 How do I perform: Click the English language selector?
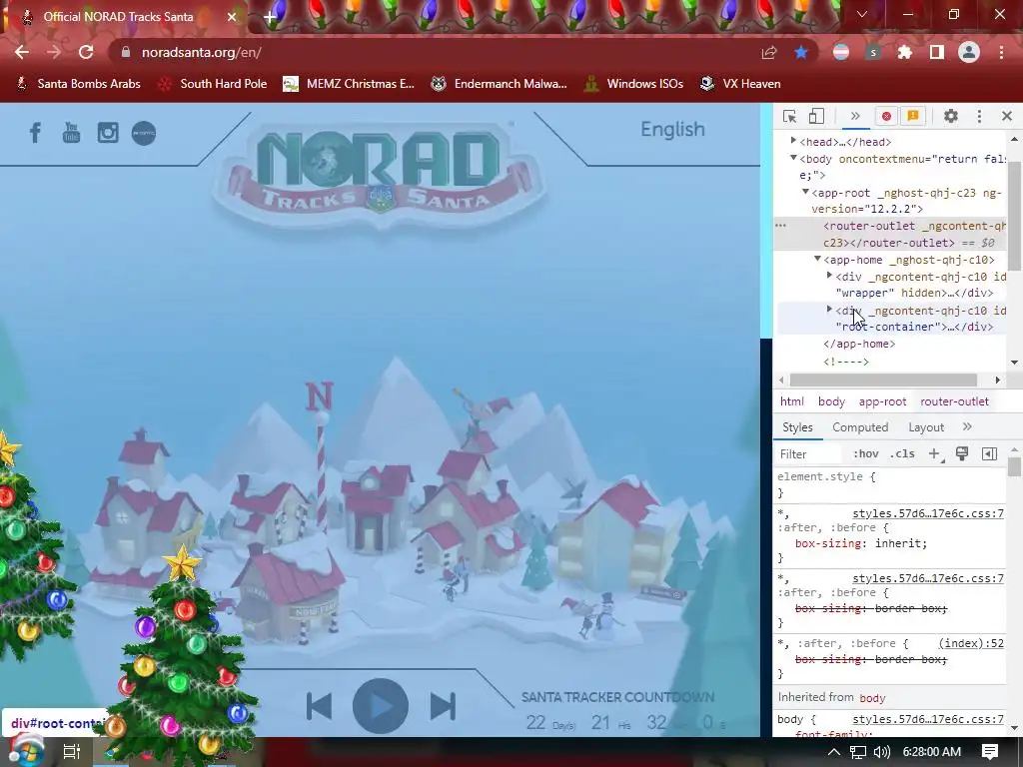pos(672,129)
